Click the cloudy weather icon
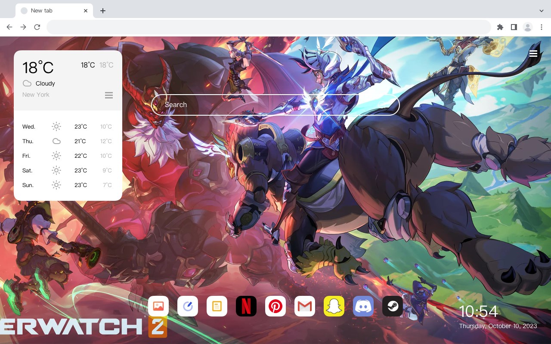This screenshot has height=344, width=551. coord(27,83)
